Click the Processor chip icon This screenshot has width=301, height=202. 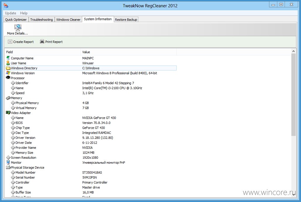pyautogui.click(x=8, y=78)
